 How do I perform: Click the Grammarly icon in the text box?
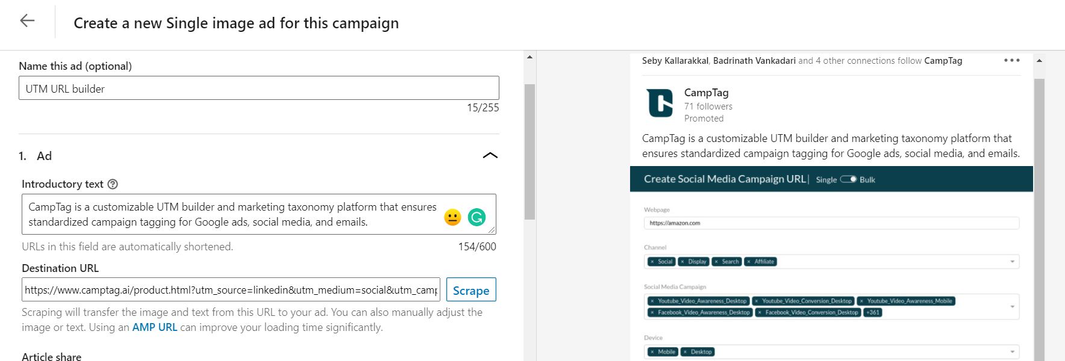pos(477,215)
